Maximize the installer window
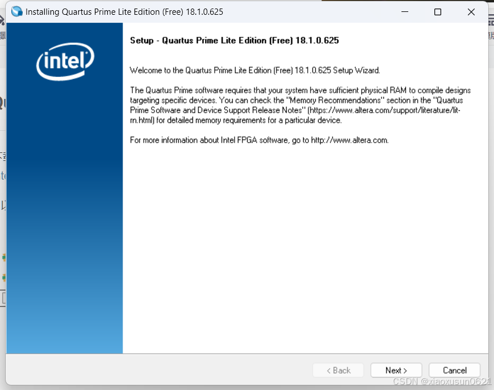The image size is (494, 390). pyautogui.click(x=438, y=12)
